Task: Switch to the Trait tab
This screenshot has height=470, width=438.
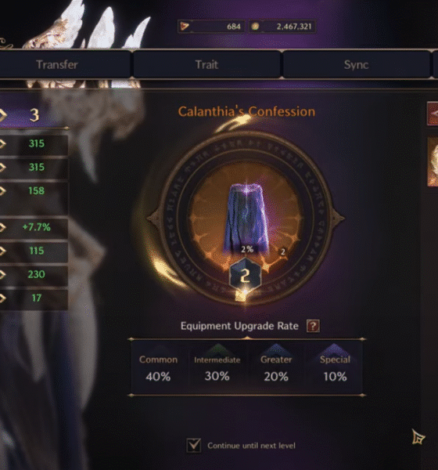Action: (206, 64)
